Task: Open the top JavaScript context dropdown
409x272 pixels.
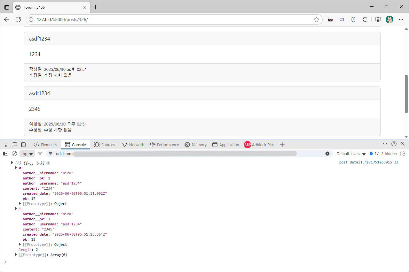Action: click(27, 154)
